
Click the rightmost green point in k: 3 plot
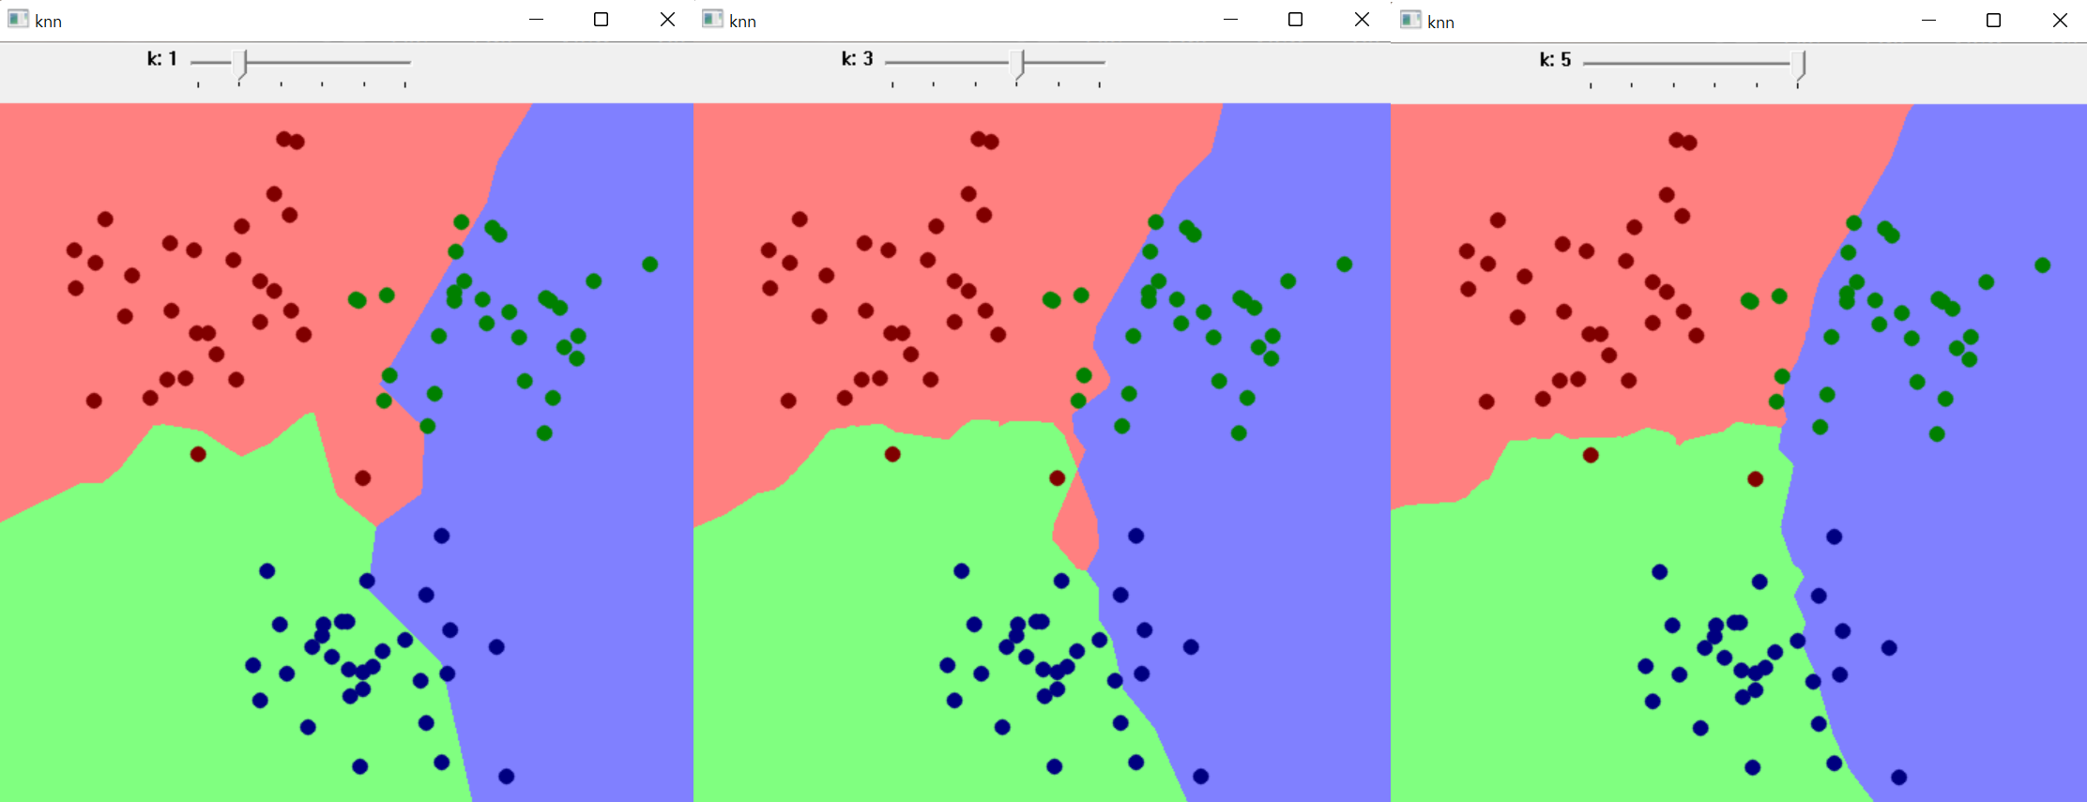(x=1345, y=265)
